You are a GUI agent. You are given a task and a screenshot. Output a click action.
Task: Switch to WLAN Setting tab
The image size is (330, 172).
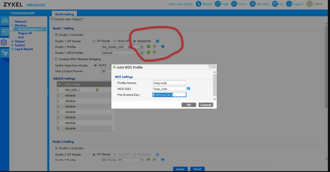(x=64, y=14)
